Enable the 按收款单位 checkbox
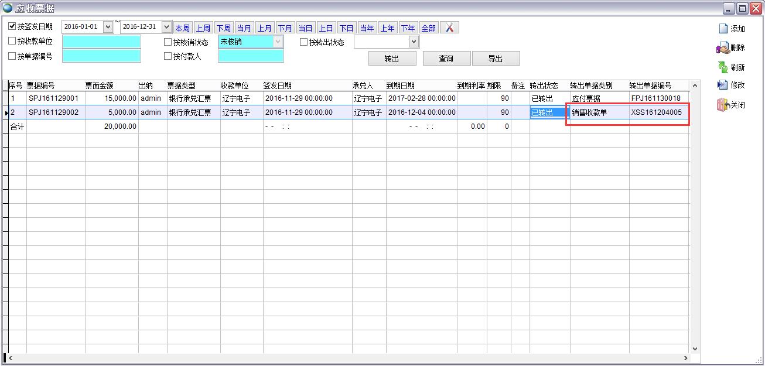 [x=12, y=42]
